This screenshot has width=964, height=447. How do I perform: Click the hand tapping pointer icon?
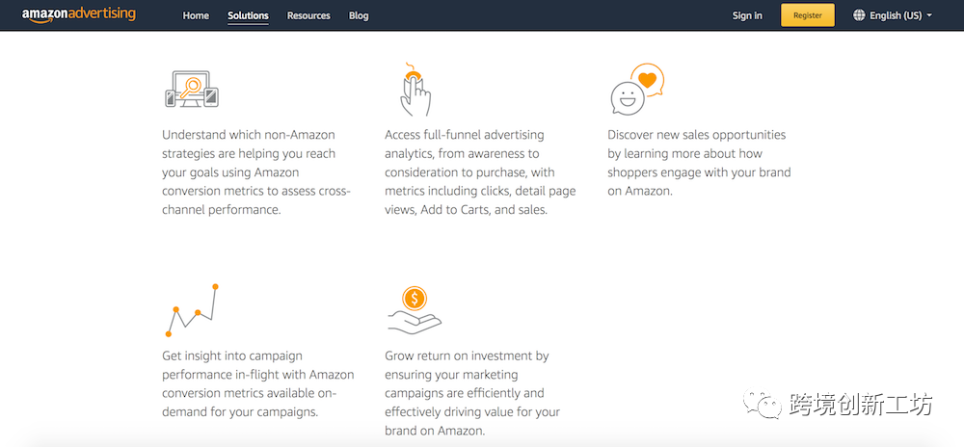point(415,90)
